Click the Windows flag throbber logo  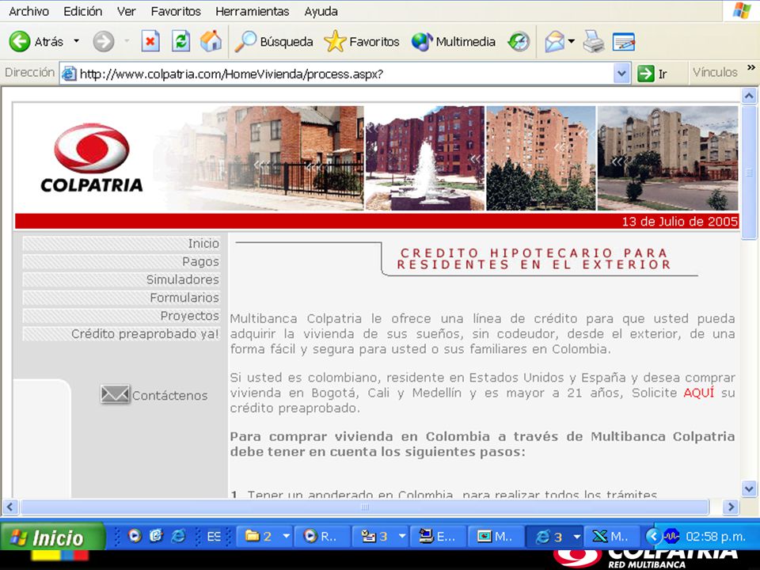click(742, 10)
